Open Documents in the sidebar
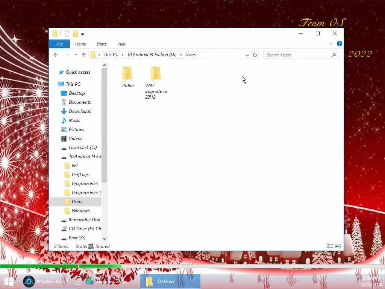 tap(76, 102)
